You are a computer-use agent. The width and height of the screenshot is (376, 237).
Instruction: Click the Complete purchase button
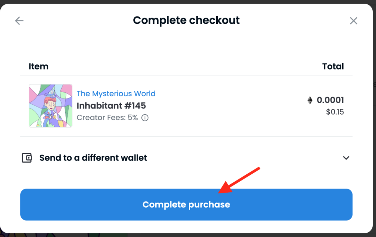tap(186, 204)
